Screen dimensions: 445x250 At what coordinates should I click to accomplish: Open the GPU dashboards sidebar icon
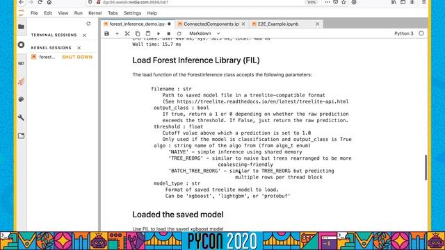(21, 63)
